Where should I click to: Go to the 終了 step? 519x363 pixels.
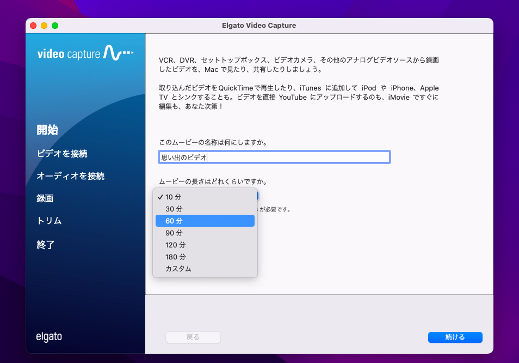pos(46,245)
